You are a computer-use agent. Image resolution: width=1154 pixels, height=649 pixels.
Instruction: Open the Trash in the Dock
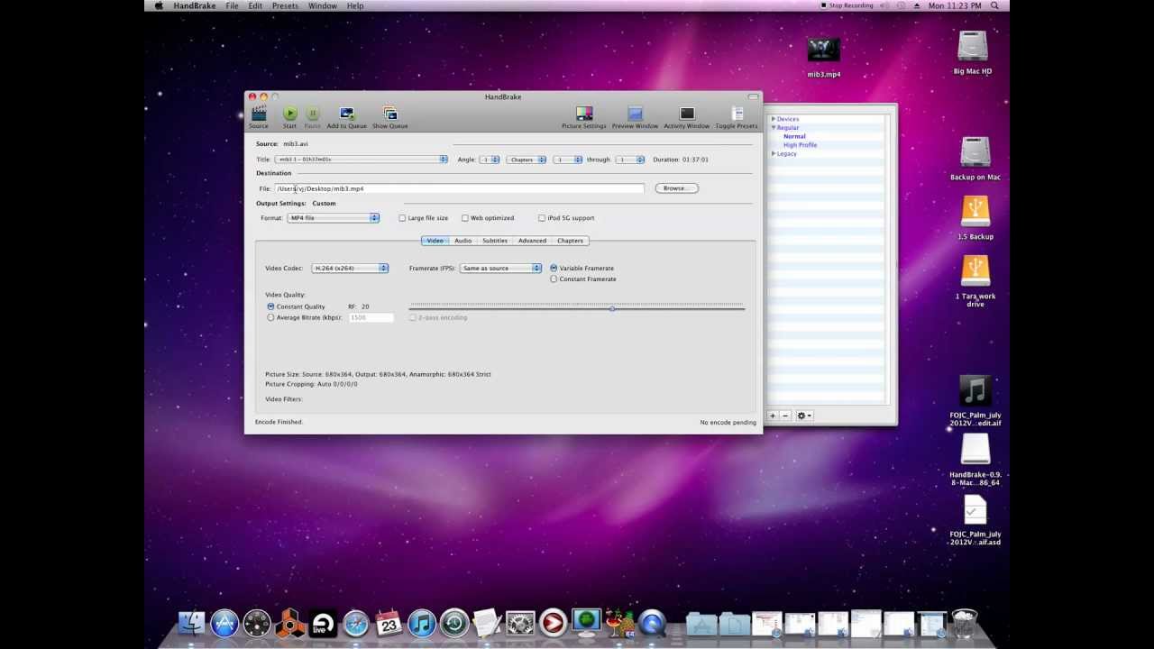965,623
